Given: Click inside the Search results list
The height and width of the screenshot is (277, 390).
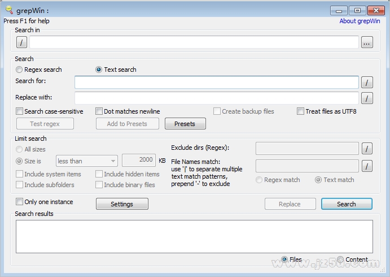Looking at the screenshot, I should coord(194,236).
